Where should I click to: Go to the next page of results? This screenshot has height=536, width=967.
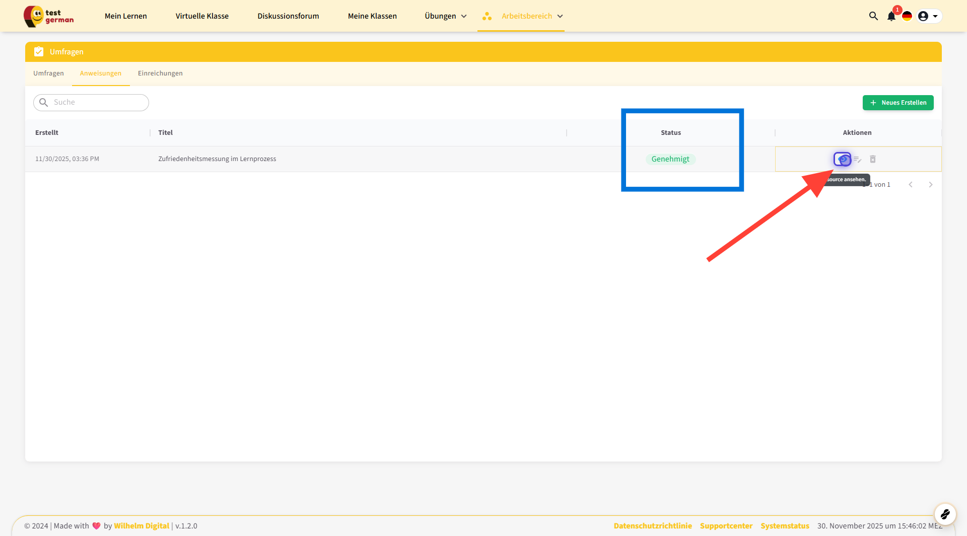click(x=930, y=185)
